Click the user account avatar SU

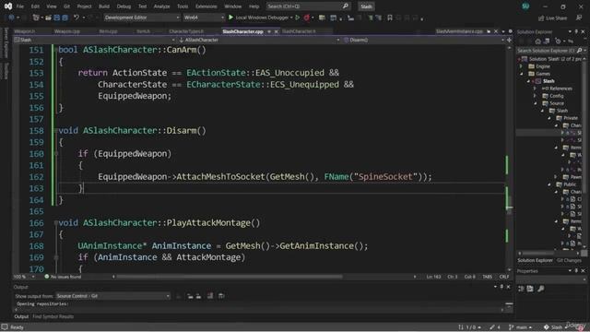525,6
